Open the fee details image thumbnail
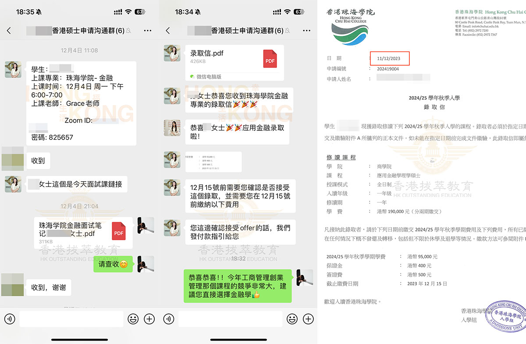Screen dimensions: 526x344 [x=213, y=162]
